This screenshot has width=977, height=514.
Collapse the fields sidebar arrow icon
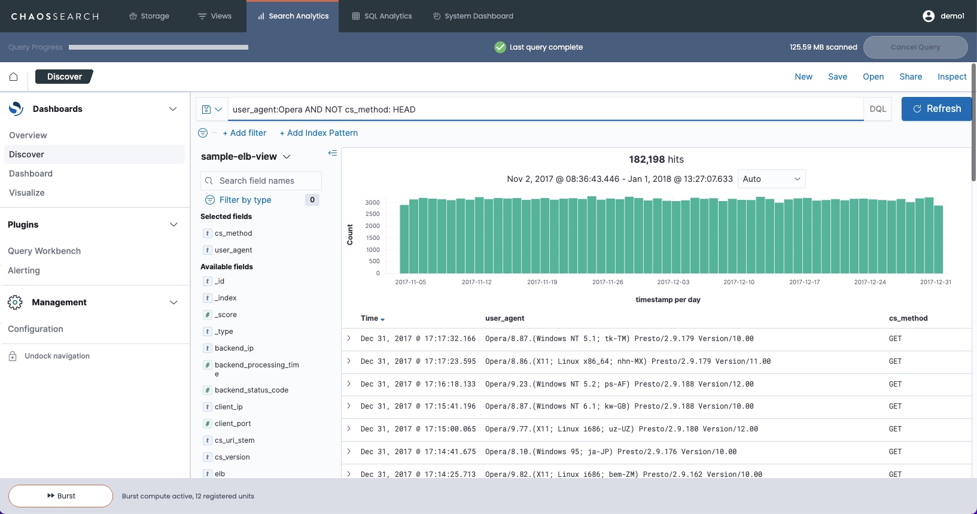(x=333, y=153)
